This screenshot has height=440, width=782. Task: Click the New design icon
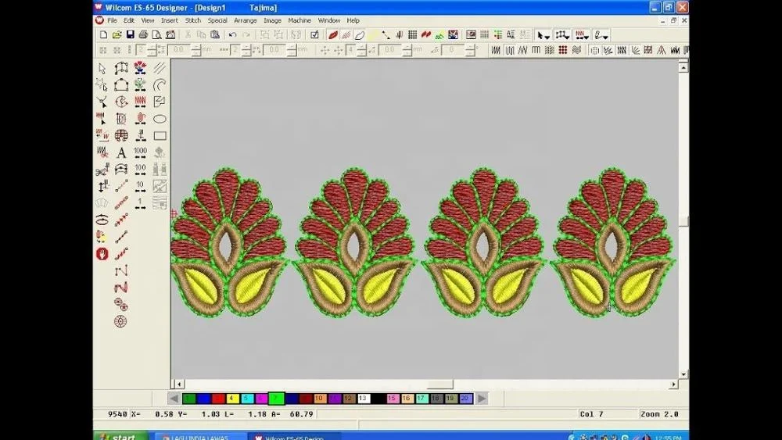pos(103,35)
